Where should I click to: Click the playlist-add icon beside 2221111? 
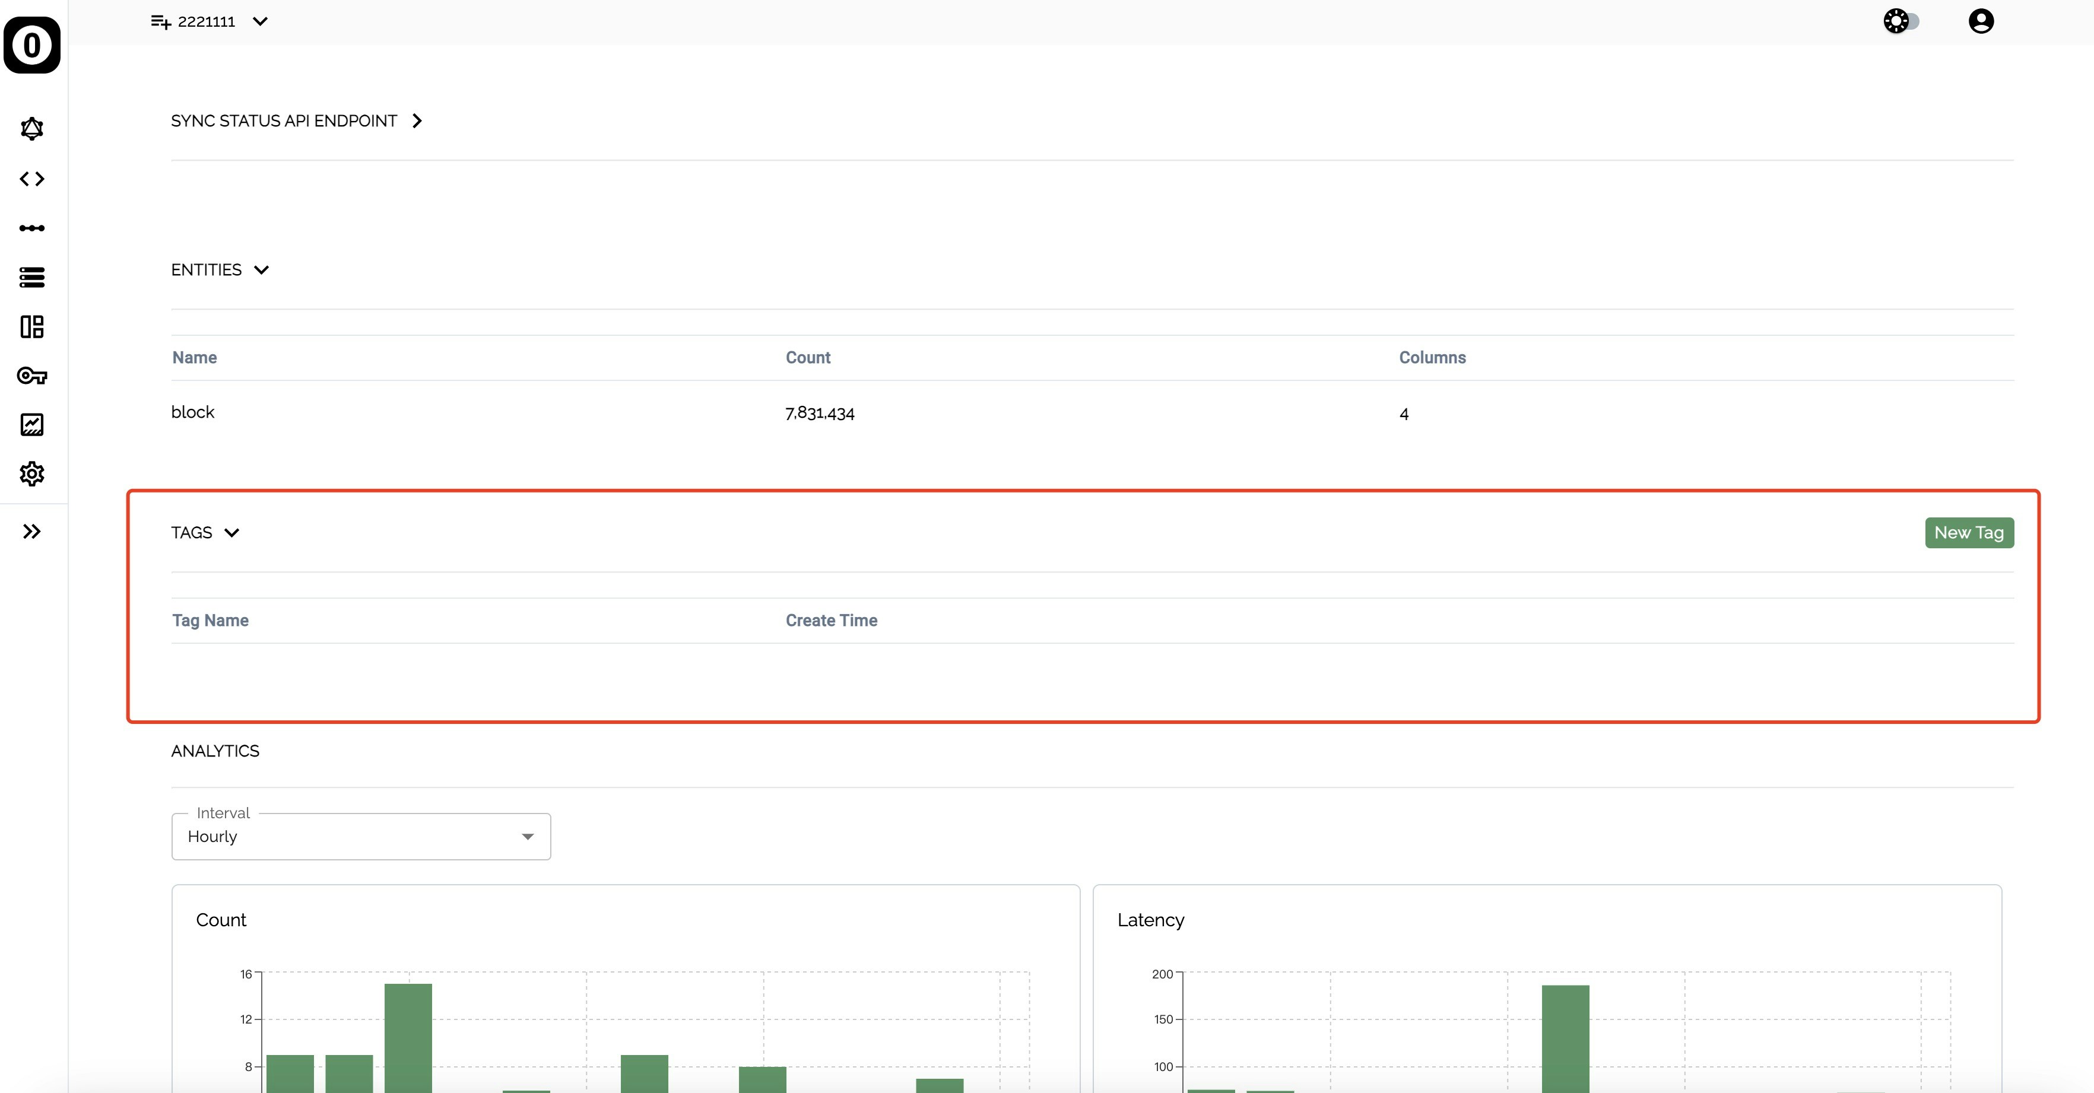pyautogui.click(x=161, y=22)
